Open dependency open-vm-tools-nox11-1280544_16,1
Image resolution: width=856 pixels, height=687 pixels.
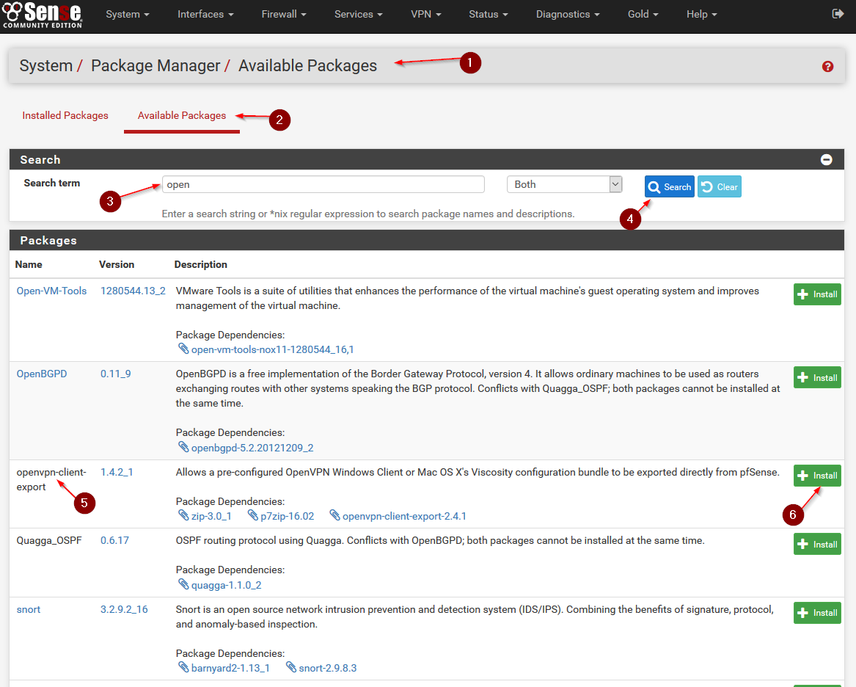point(272,349)
